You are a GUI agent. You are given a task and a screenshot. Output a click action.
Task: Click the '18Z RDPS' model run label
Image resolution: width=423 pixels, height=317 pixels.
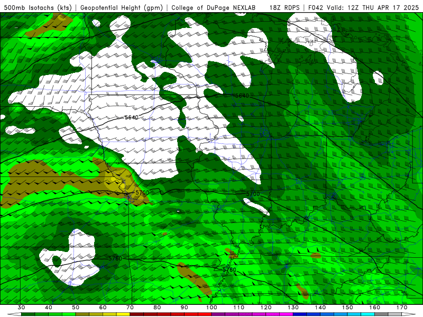(284, 8)
